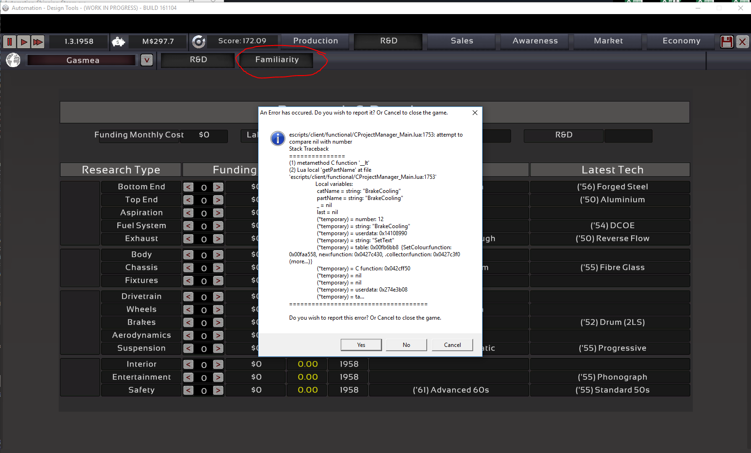Decrease Safety funding with left arrow

point(189,390)
